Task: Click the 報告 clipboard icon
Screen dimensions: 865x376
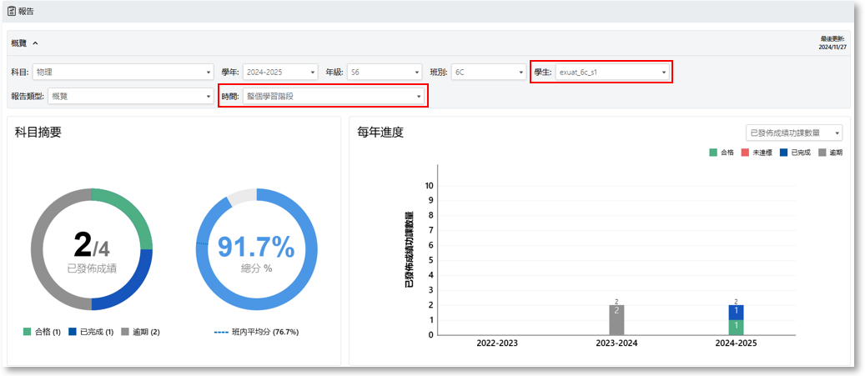Action: pyautogui.click(x=12, y=12)
